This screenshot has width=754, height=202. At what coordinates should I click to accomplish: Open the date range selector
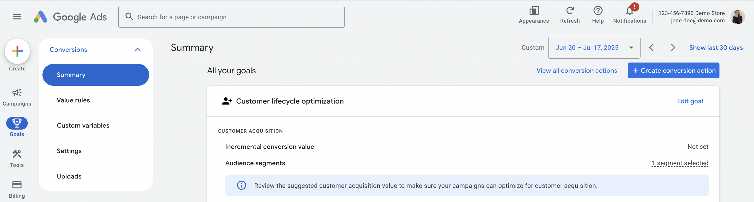pyautogui.click(x=594, y=48)
